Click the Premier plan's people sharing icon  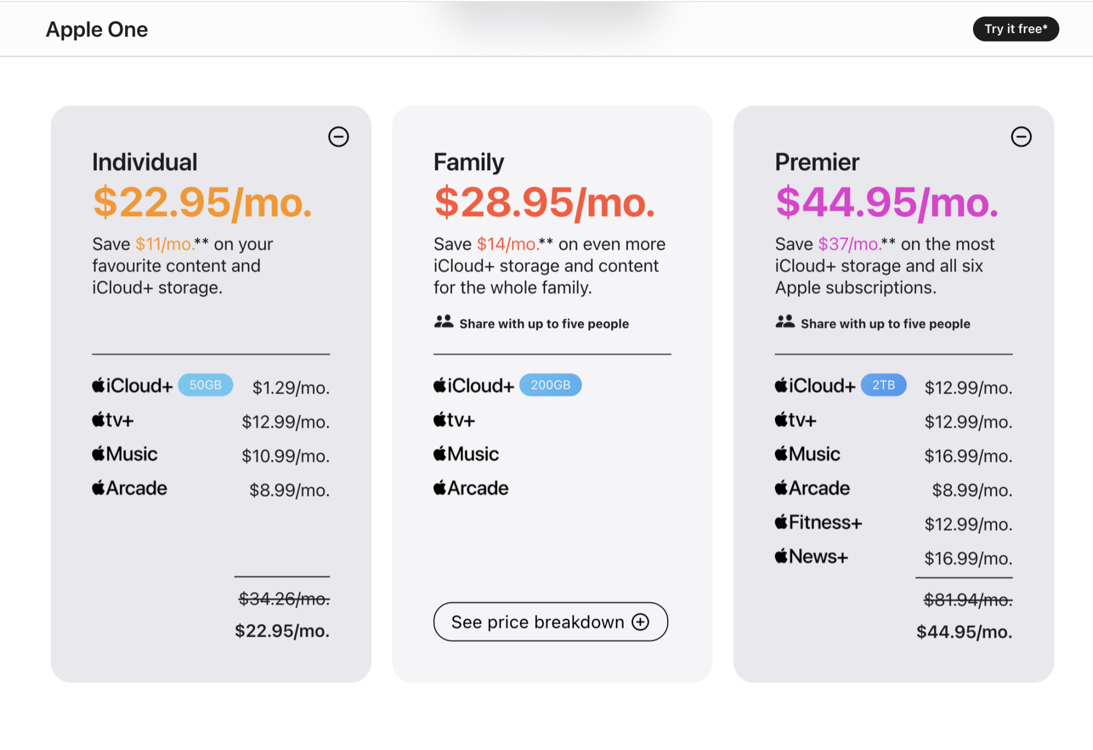point(786,322)
